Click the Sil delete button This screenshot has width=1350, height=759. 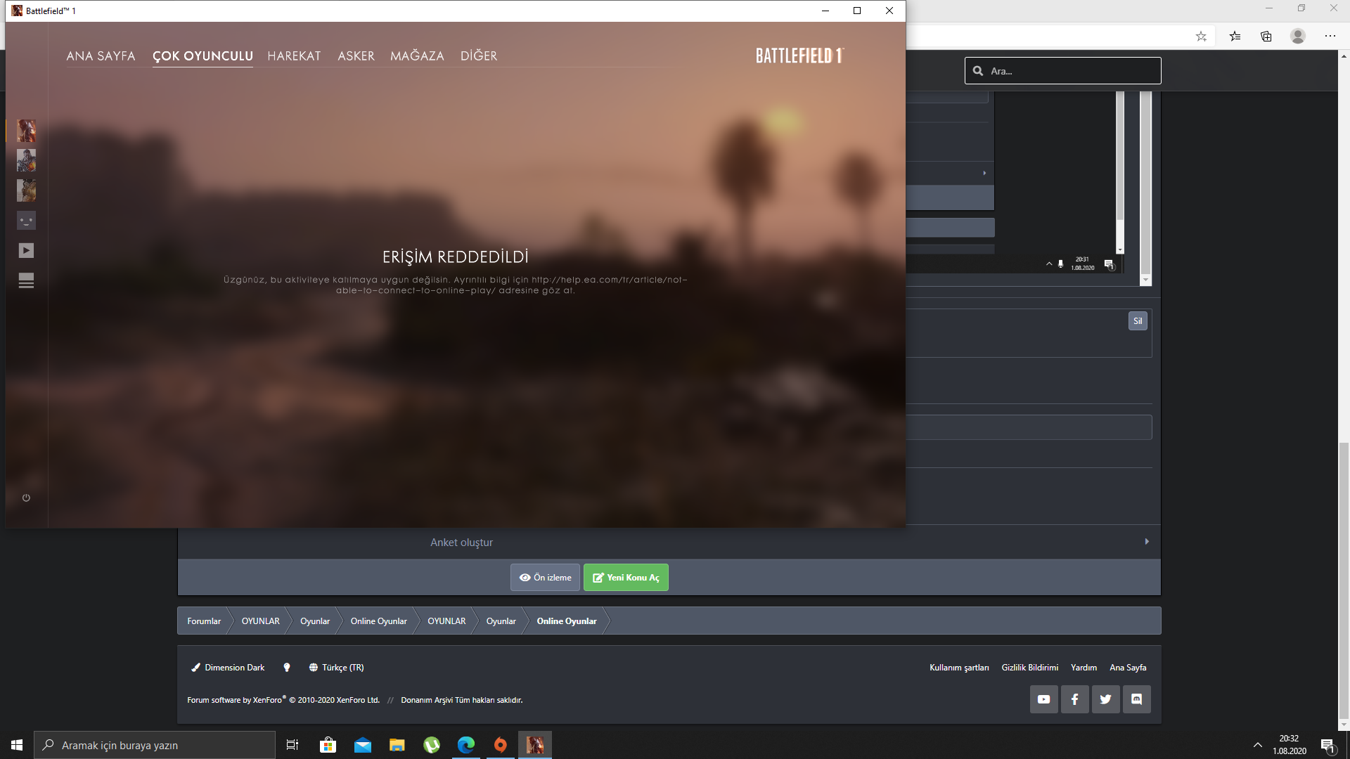(x=1138, y=321)
